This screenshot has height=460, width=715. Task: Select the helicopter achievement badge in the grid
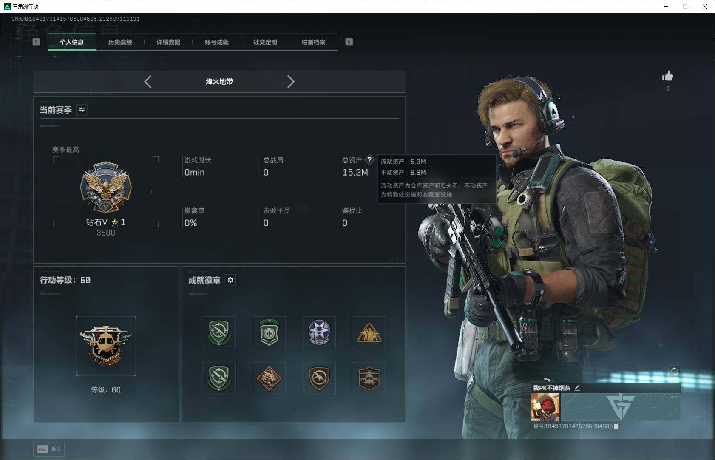[x=369, y=378]
